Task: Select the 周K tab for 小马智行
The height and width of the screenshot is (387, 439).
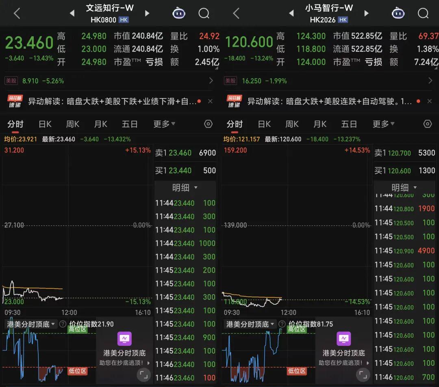Action: point(292,124)
